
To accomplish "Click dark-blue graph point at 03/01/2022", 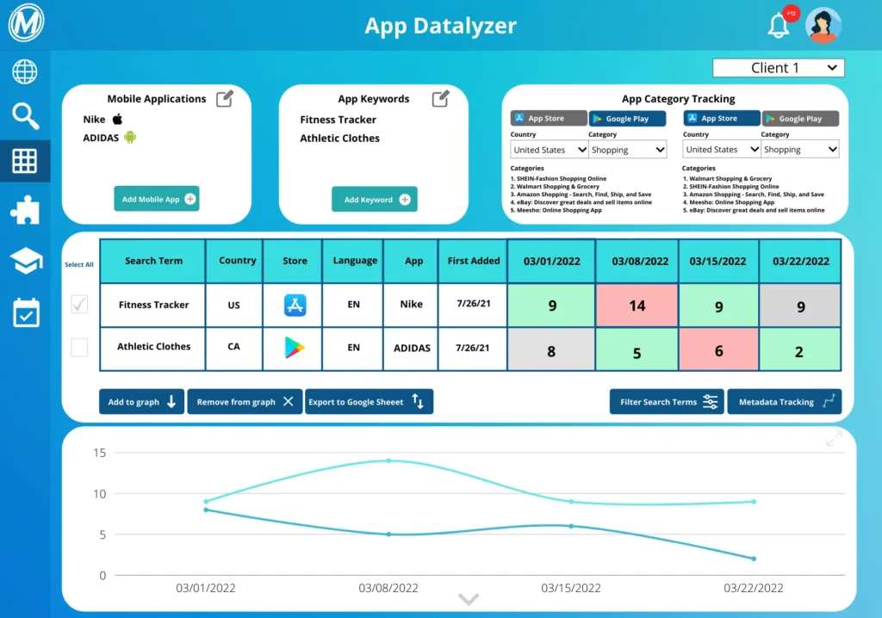I will [x=206, y=510].
